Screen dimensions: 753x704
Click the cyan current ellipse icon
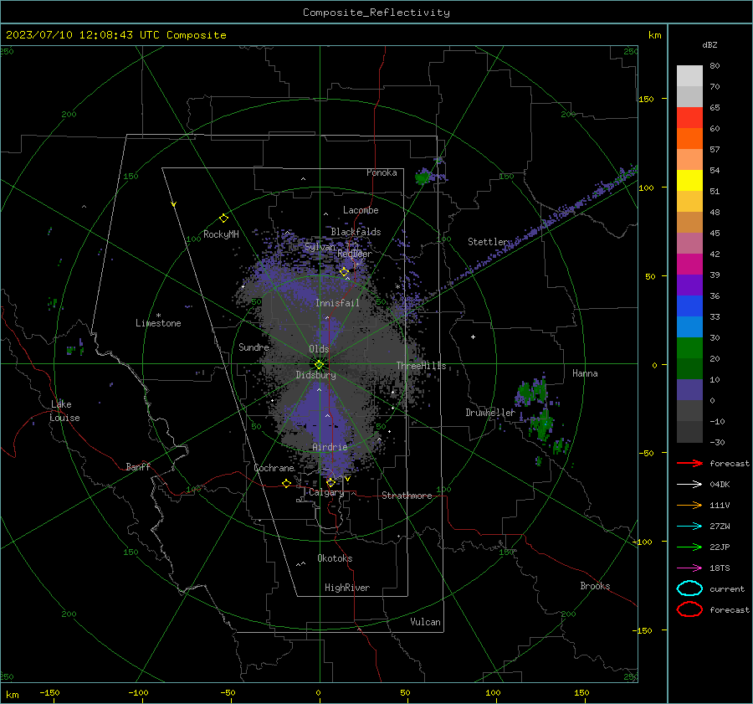coord(689,588)
